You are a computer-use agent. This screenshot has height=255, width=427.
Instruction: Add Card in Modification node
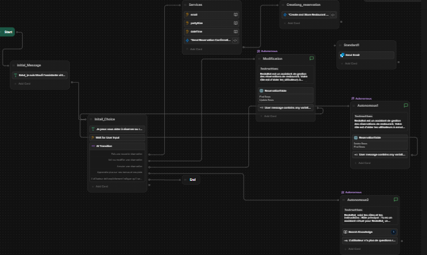coord(269,116)
